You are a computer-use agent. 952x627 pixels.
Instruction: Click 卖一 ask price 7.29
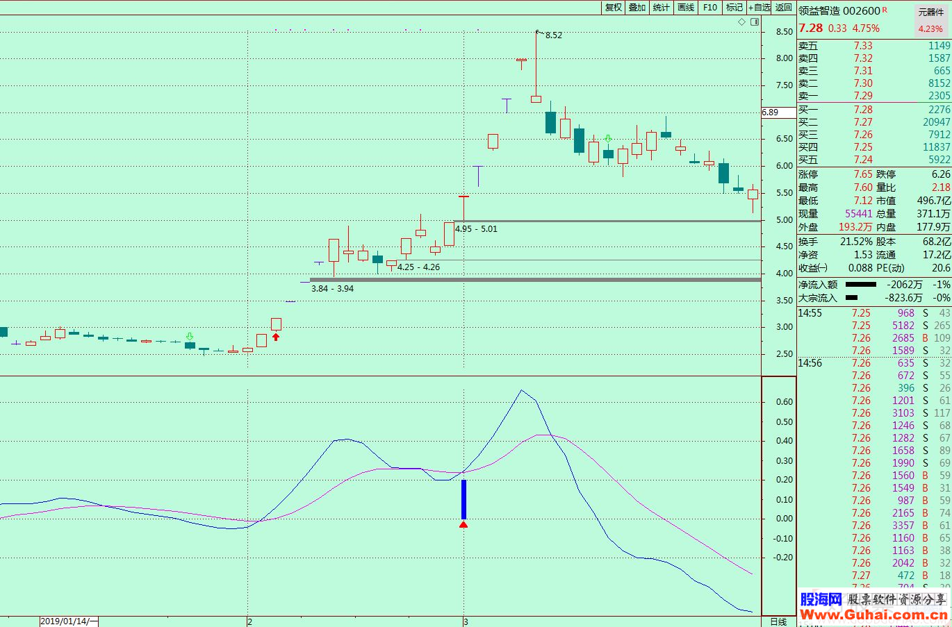863,96
